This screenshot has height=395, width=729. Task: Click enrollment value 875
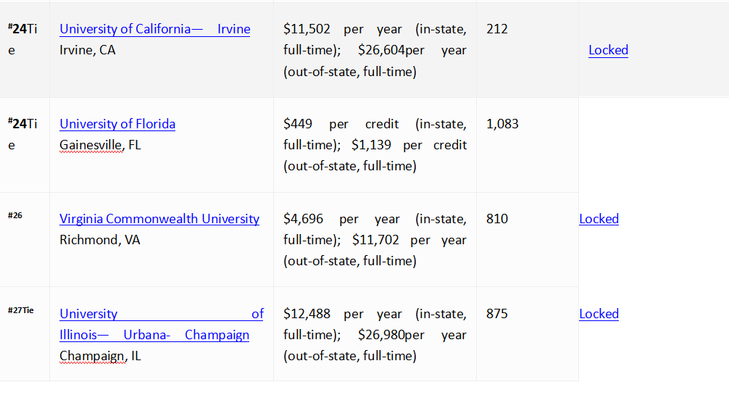coord(497,314)
